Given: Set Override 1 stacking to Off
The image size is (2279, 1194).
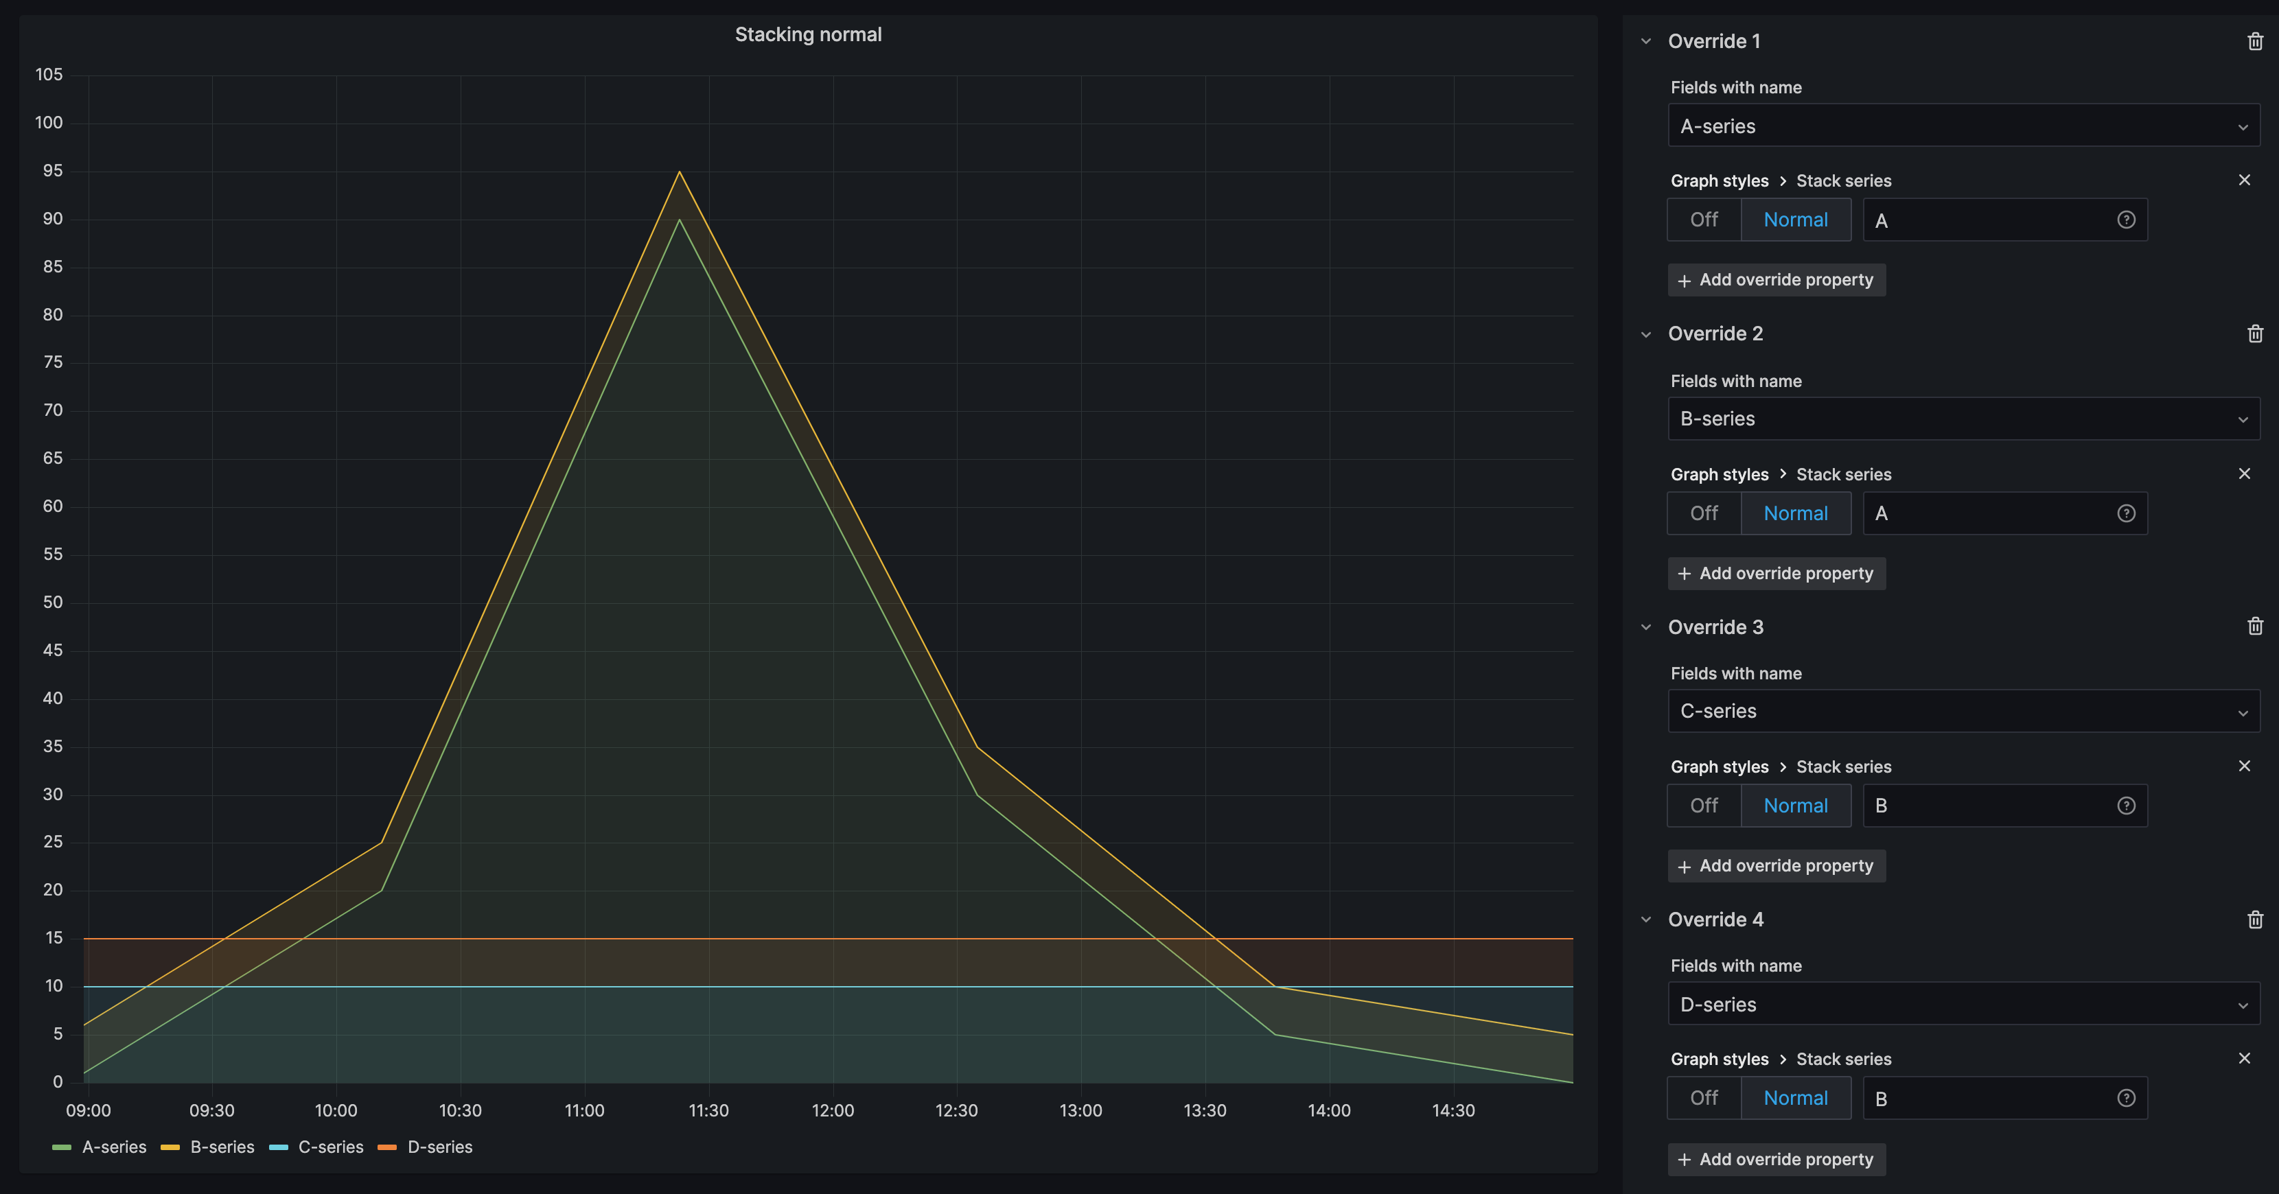Looking at the screenshot, I should click(x=1703, y=220).
